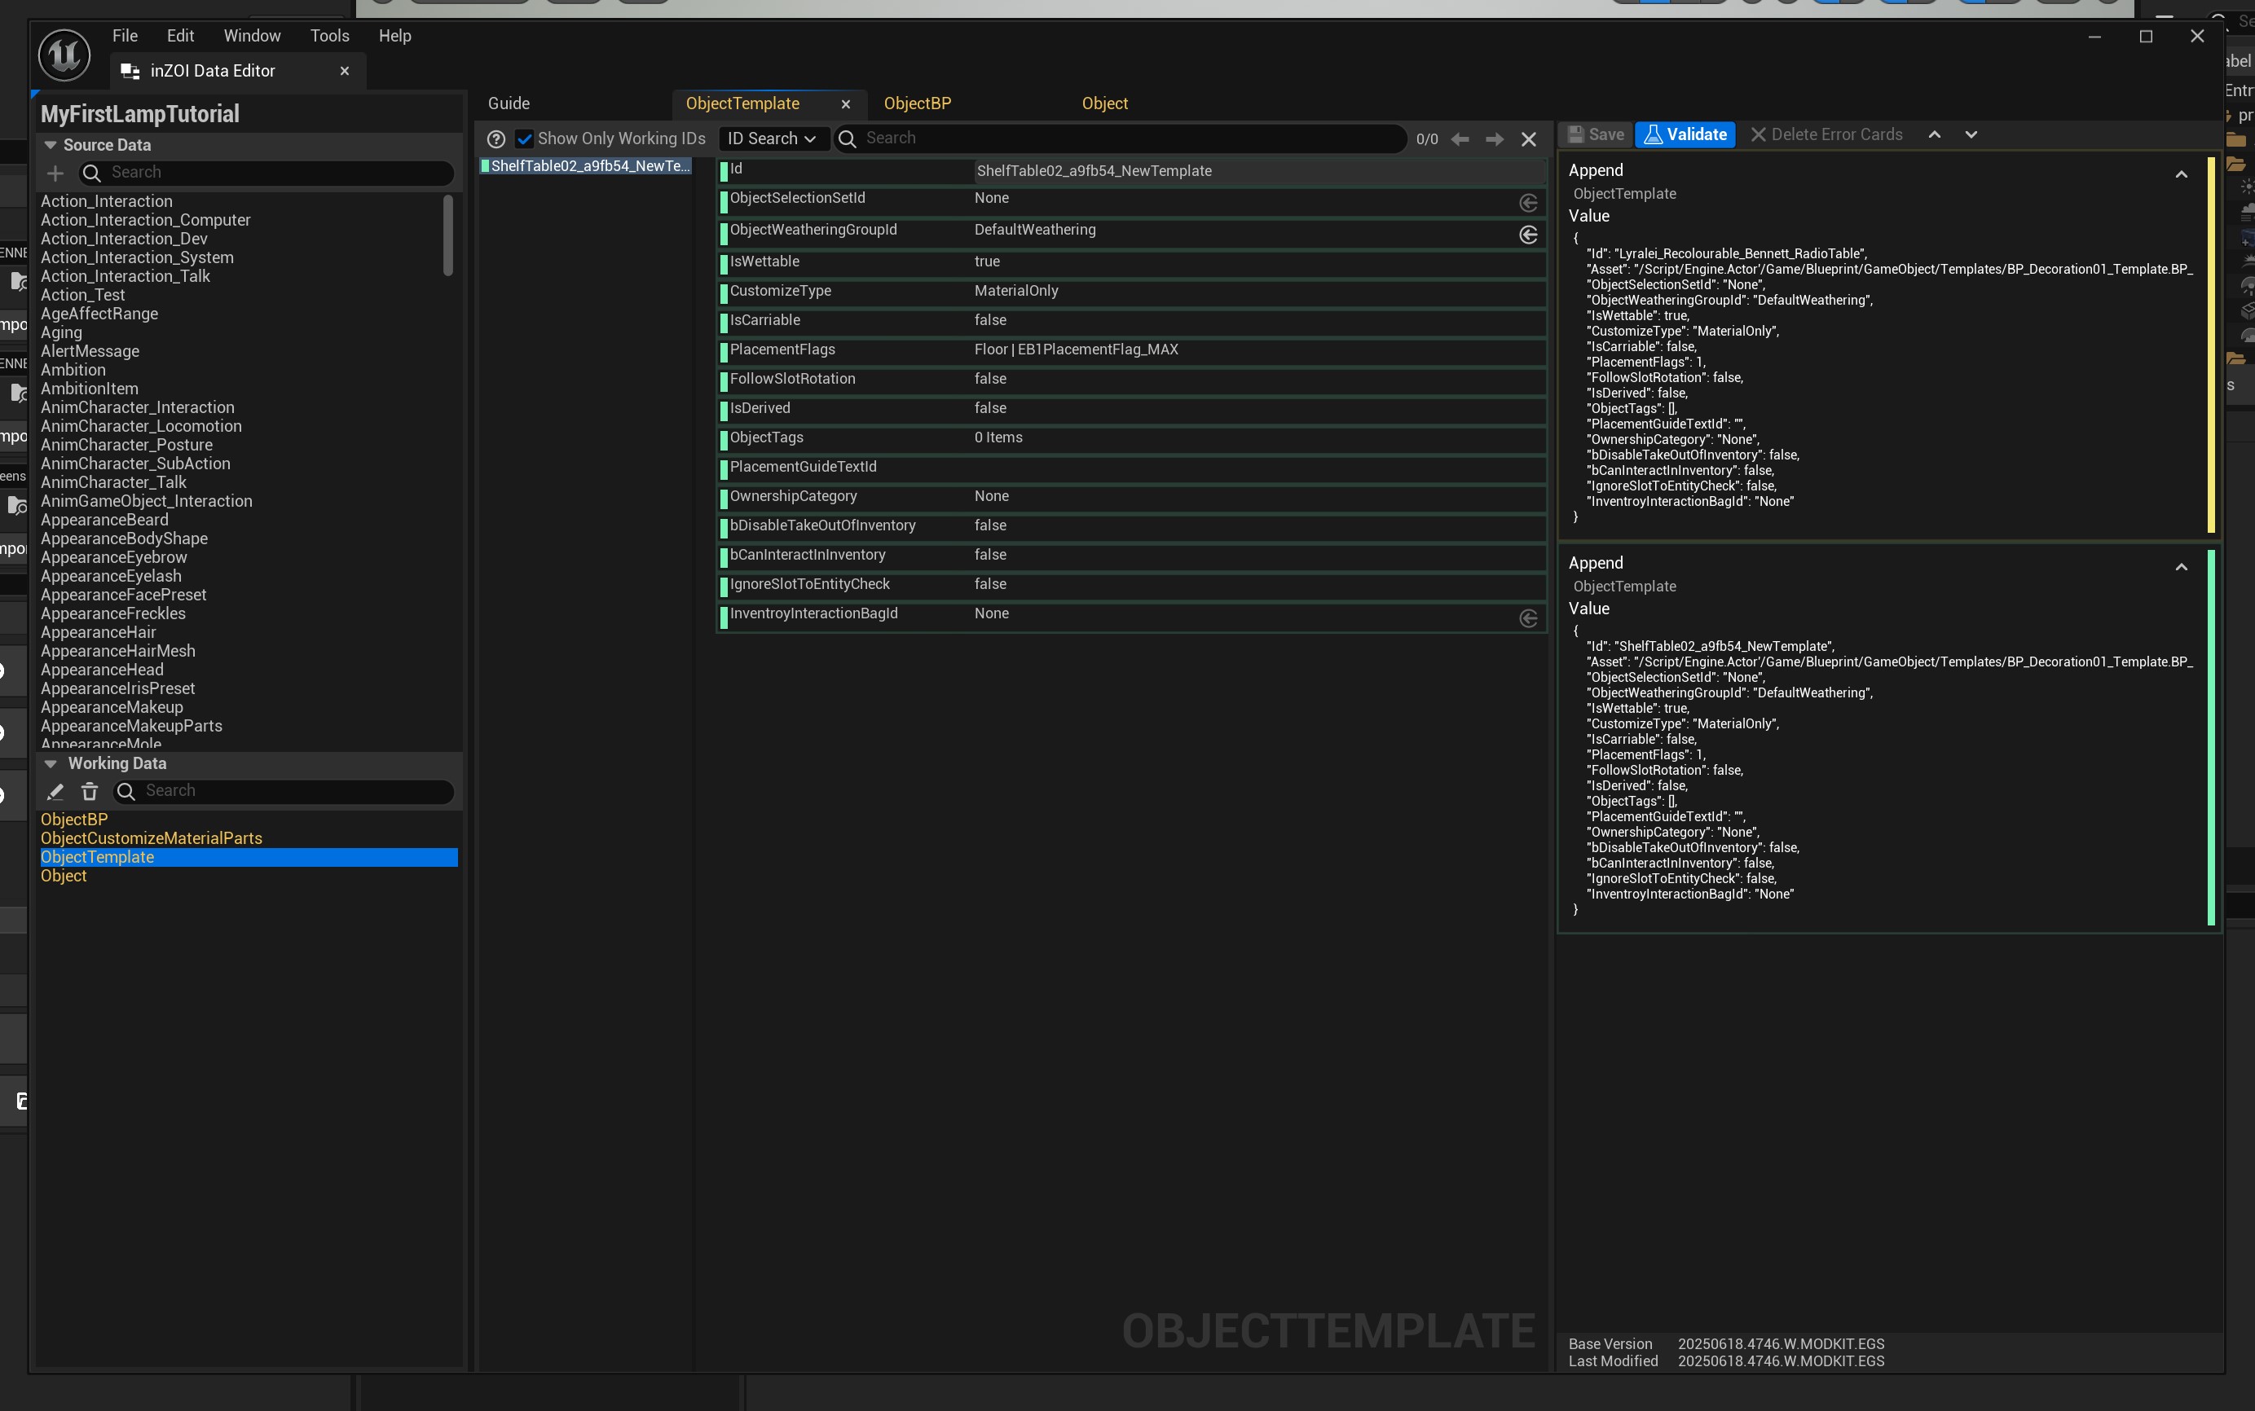The height and width of the screenshot is (1411, 2255).
Task: Collapse the ShelfTable02_a9fb54_NewTemplate Append card
Action: (2182, 567)
